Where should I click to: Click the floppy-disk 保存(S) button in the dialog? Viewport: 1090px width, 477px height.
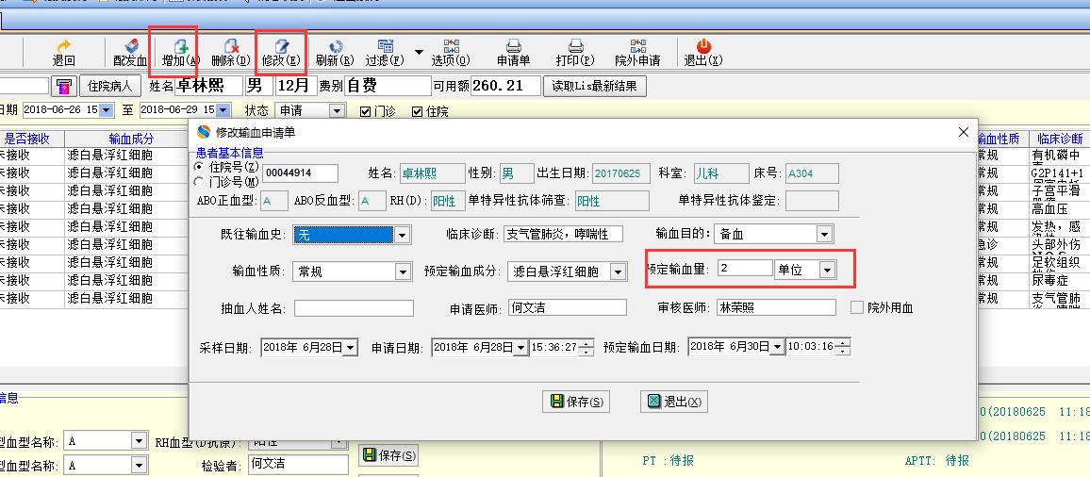(x=576, y=402)
